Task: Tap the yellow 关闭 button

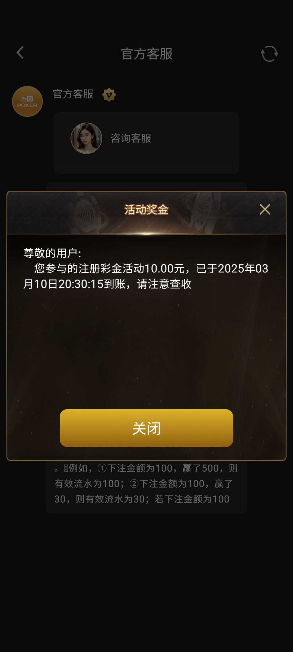Action: [x=146, y=428]
